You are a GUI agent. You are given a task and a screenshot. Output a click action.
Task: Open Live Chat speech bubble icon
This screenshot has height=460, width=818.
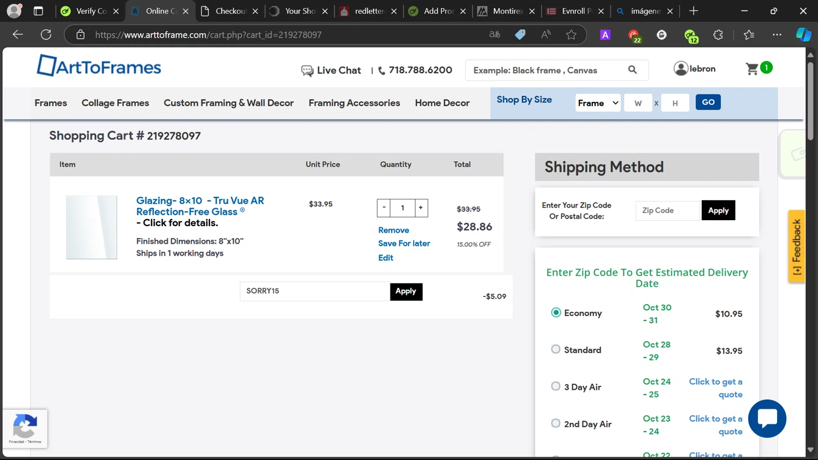click(307, 71)
